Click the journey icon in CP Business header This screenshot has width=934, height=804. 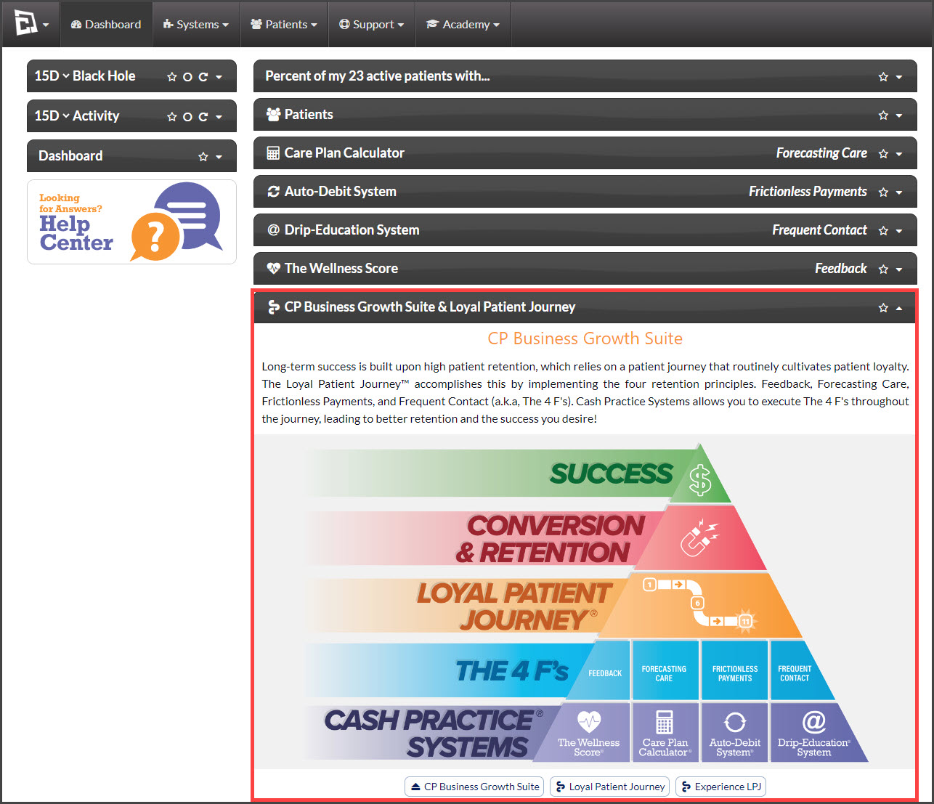[273, 307]
